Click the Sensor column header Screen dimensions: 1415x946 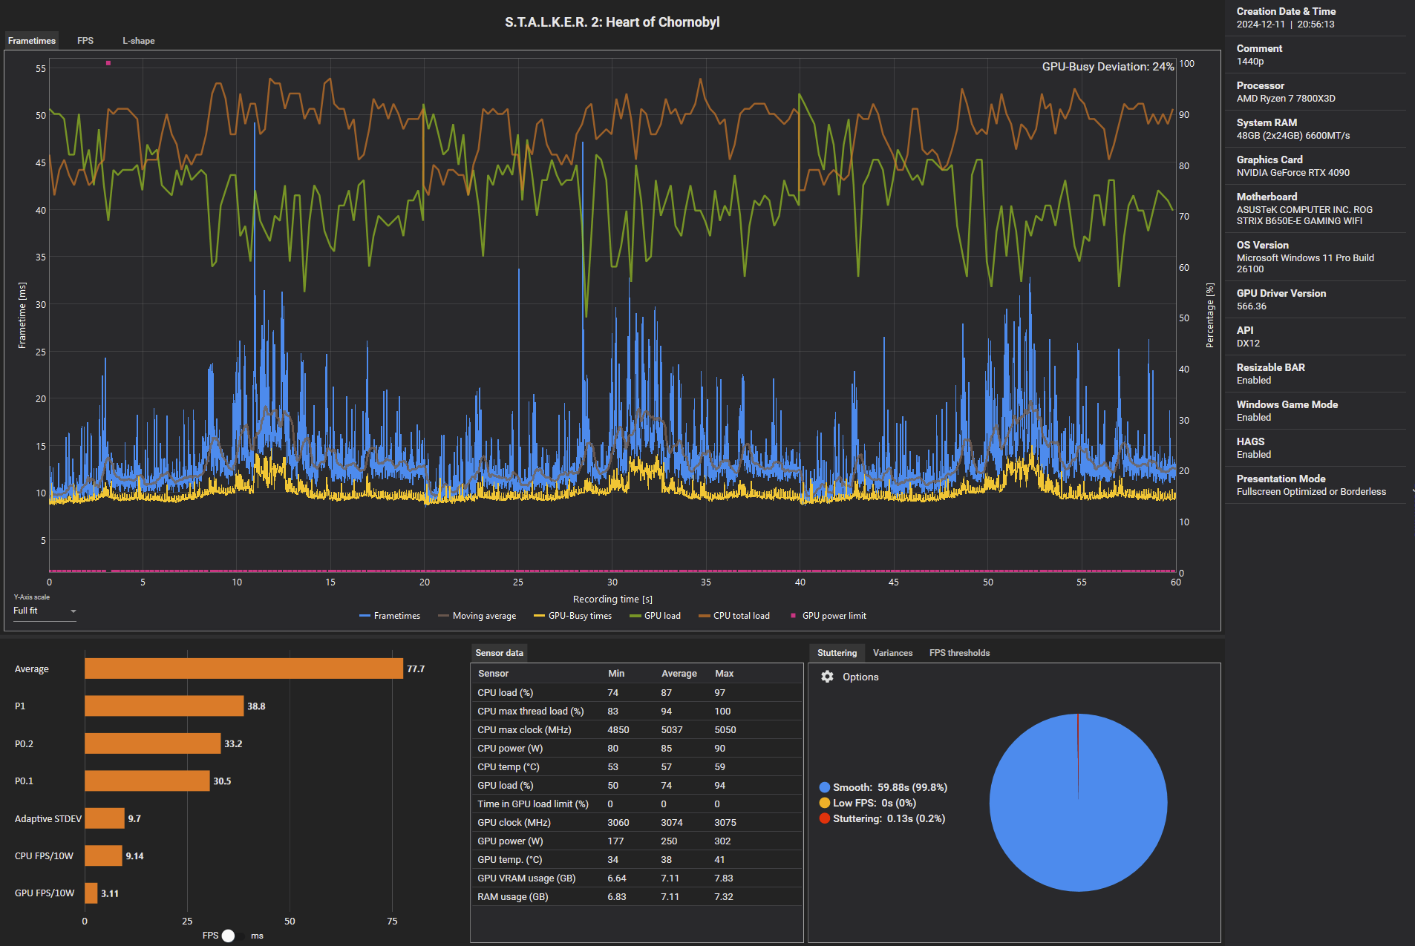(493, 674)
